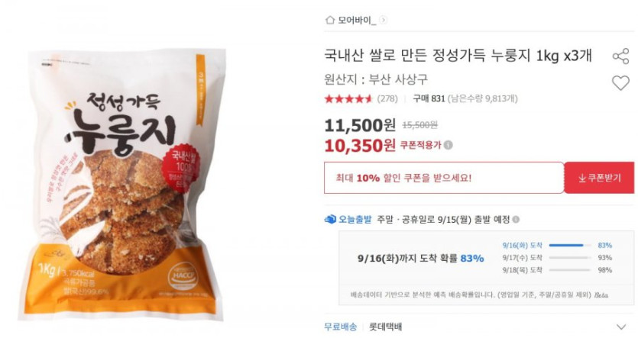Open the 모어바이_ seller store link
The height and width of the screenshot is (338, 638).
click(357, 20)
